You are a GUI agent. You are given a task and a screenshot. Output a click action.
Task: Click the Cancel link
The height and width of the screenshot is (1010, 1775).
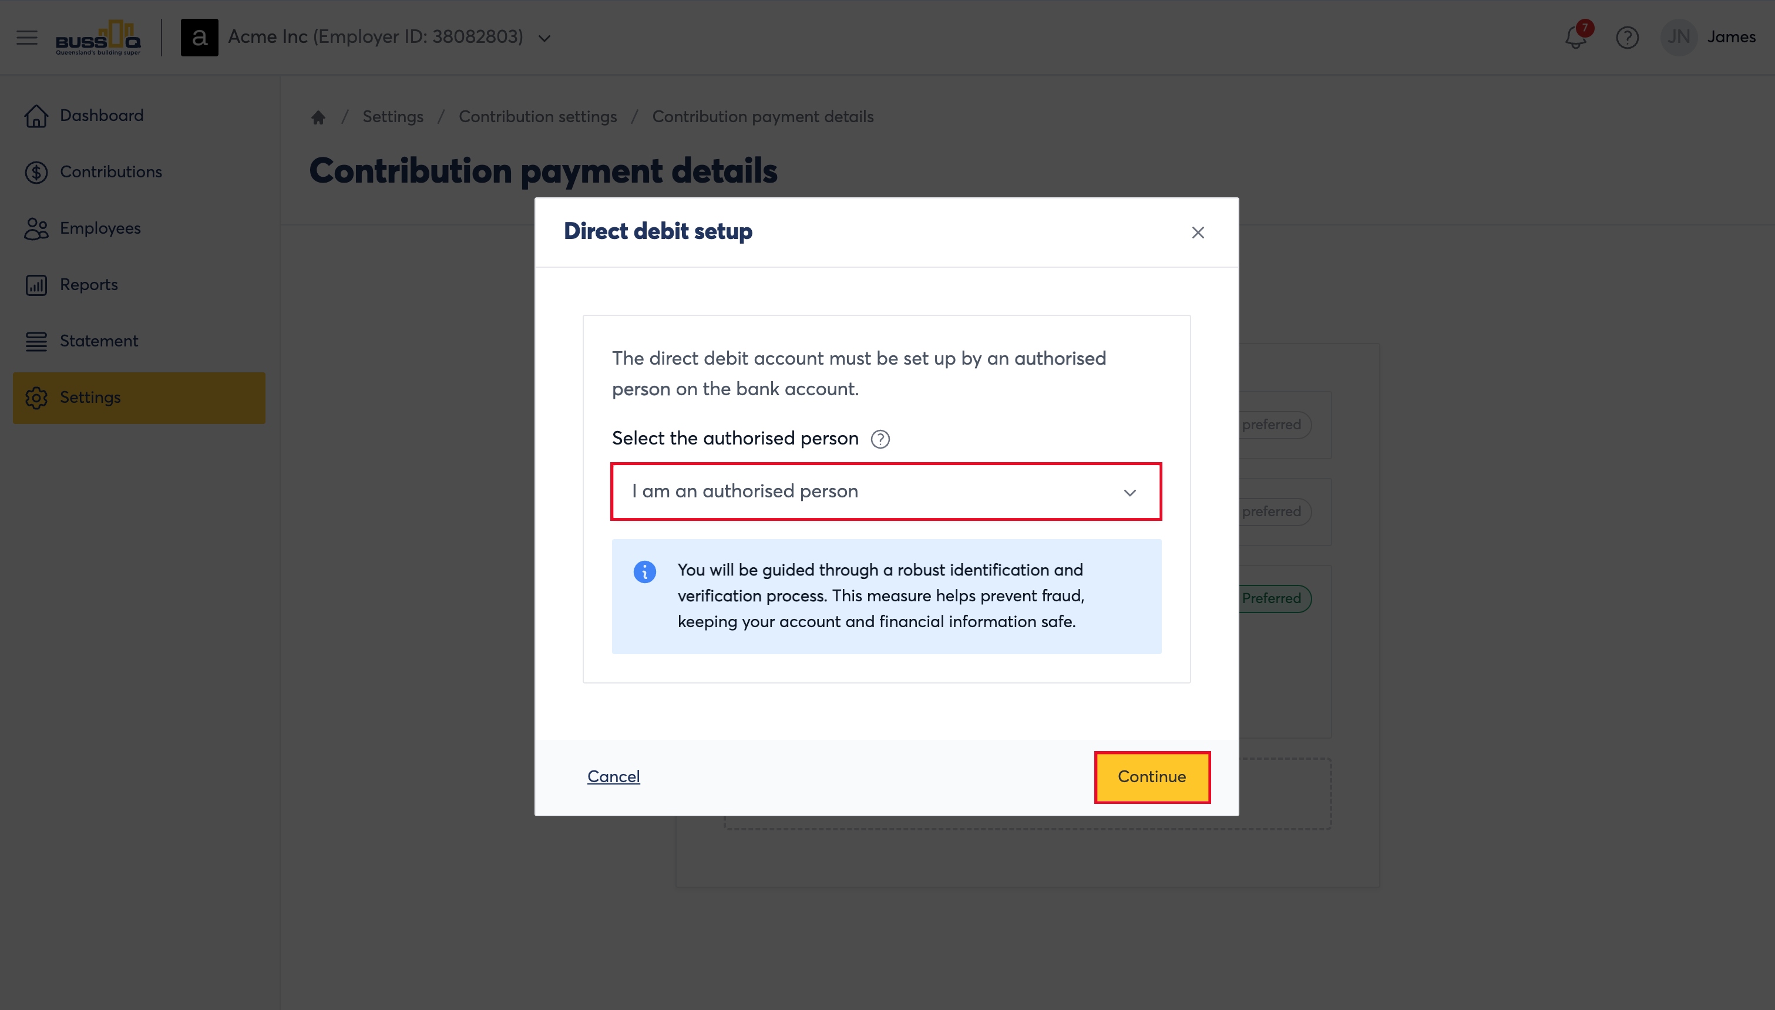pyautogui.click(x=613, y=777)
